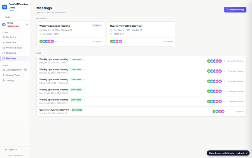The height and width of the screenshot is (158, 252).
Task: Click the Sign Out button
Action: pyautogui.click(x=15, y=150)
